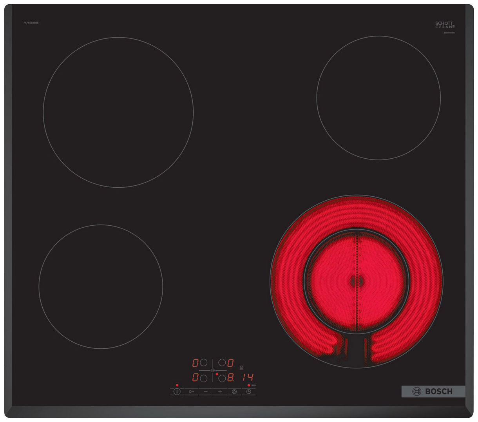Select the front-right zone circle on control panel

coord(222,378)
